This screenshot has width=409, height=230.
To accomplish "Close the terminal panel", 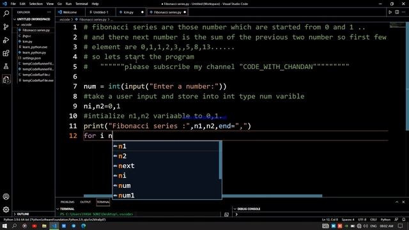I will [x=403, y=202].
